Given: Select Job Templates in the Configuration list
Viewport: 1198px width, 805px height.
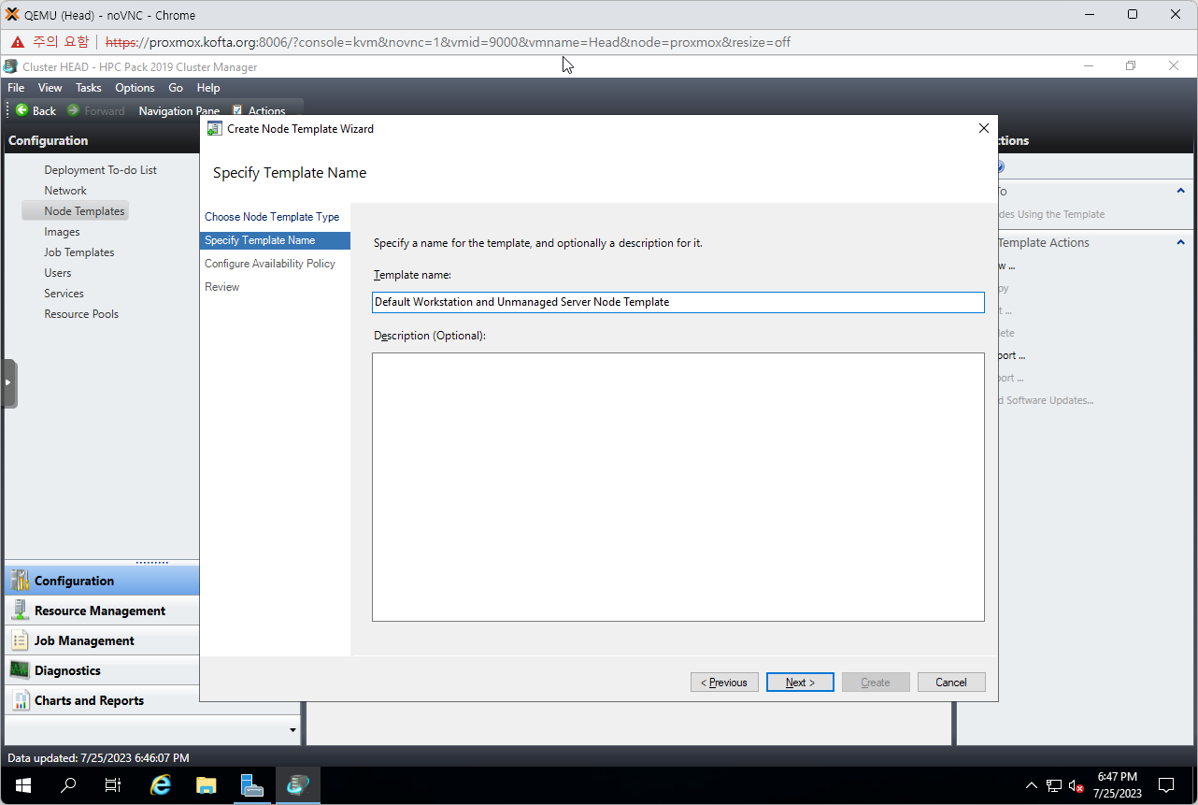Looking at the screenshot, I should coord(78,252).
